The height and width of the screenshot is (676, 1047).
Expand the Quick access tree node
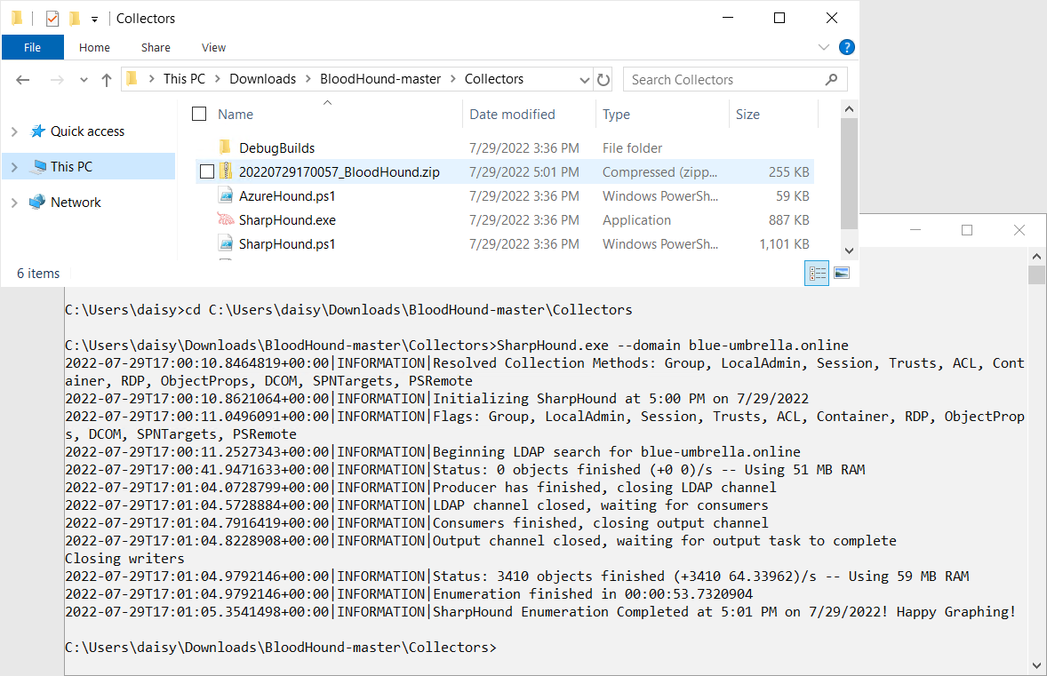(14, 131)
